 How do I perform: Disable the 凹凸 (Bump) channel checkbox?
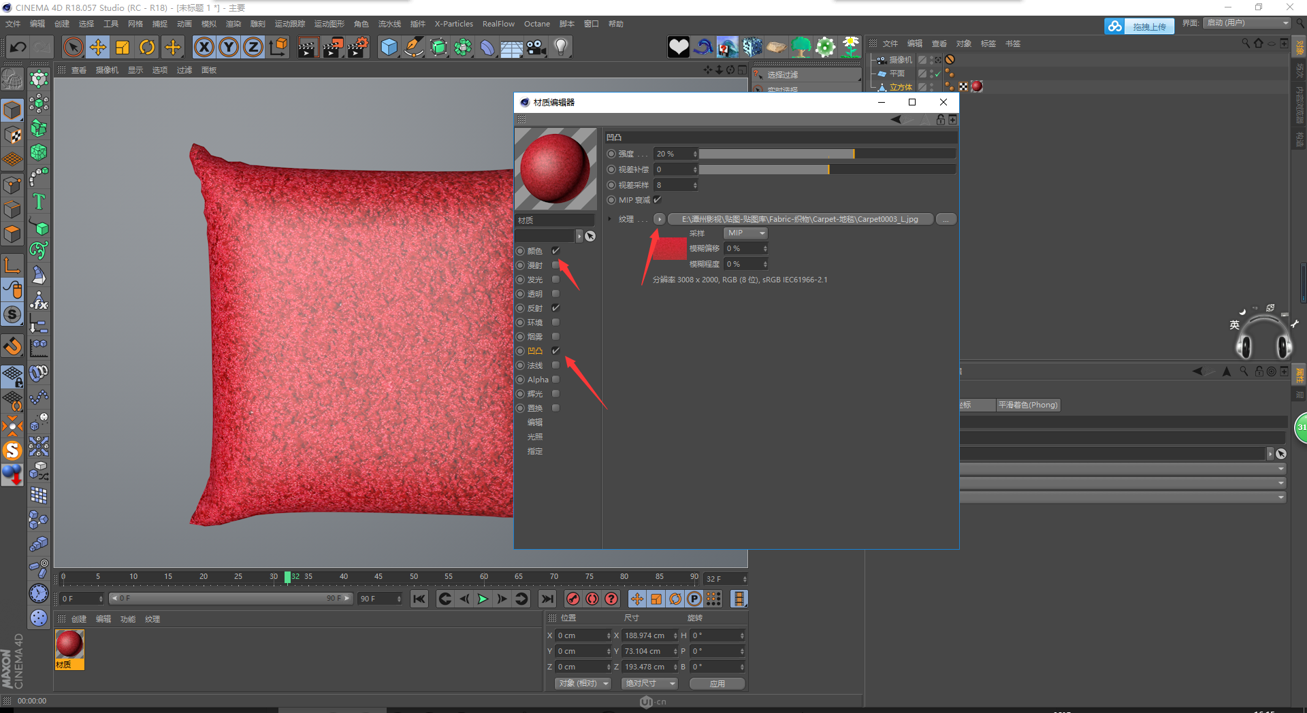point(555,351)
